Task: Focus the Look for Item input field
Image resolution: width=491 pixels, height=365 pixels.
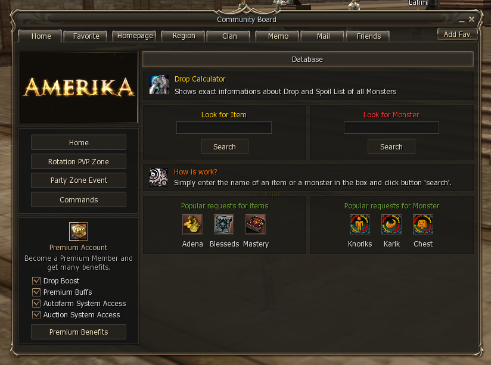Action: tap(224, 127)
